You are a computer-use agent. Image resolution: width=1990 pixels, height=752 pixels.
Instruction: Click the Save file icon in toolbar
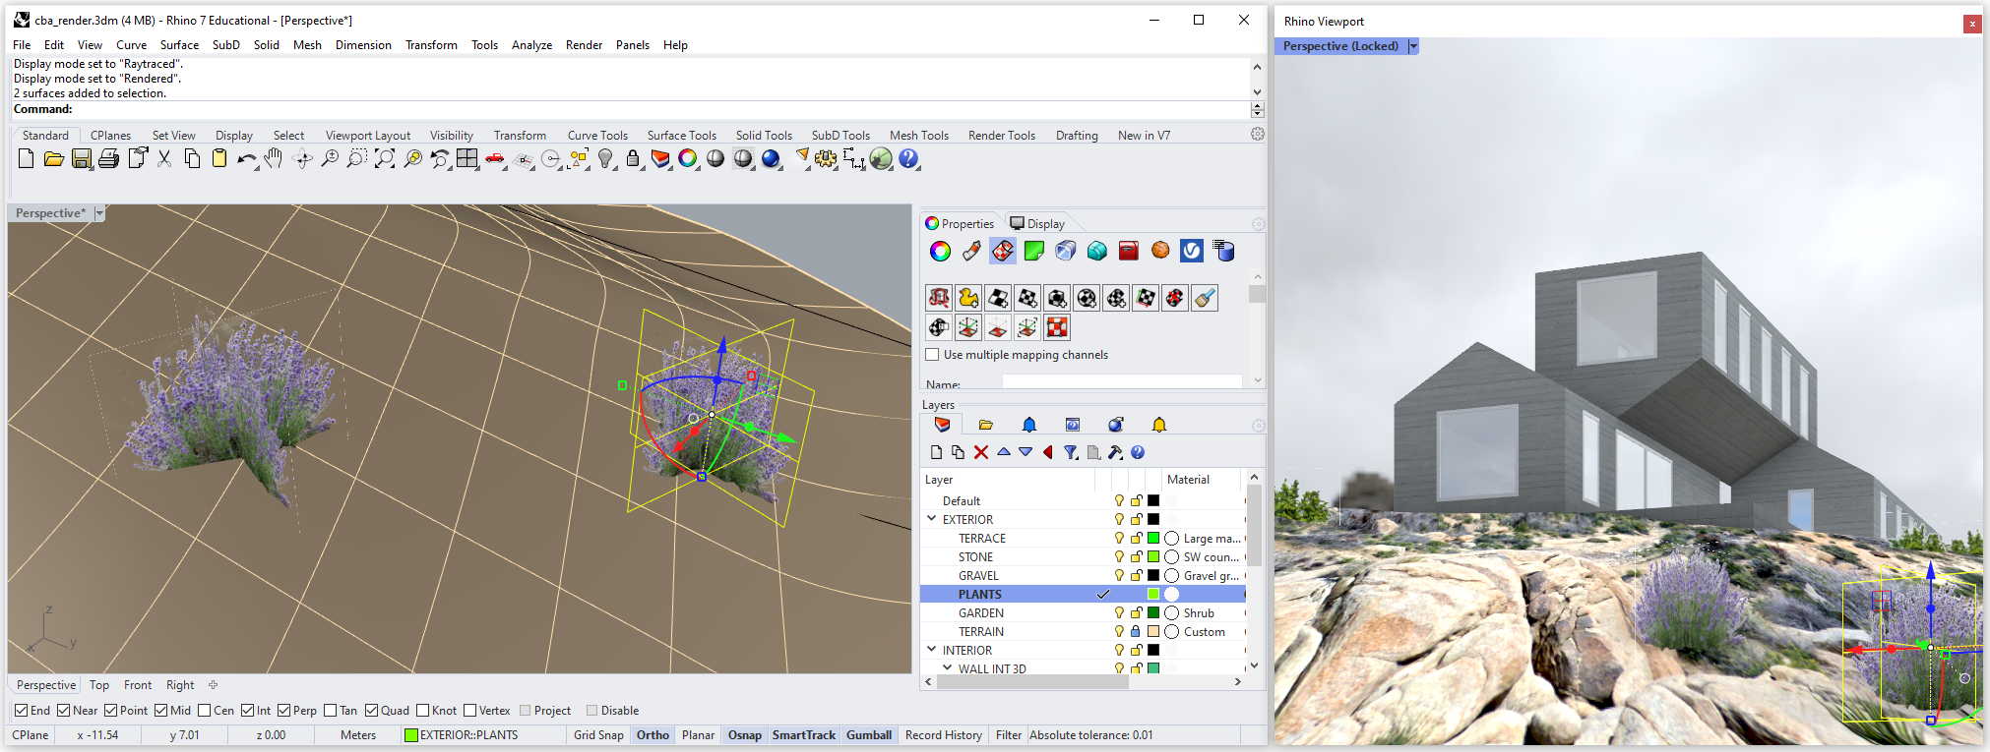click(82, 159)
